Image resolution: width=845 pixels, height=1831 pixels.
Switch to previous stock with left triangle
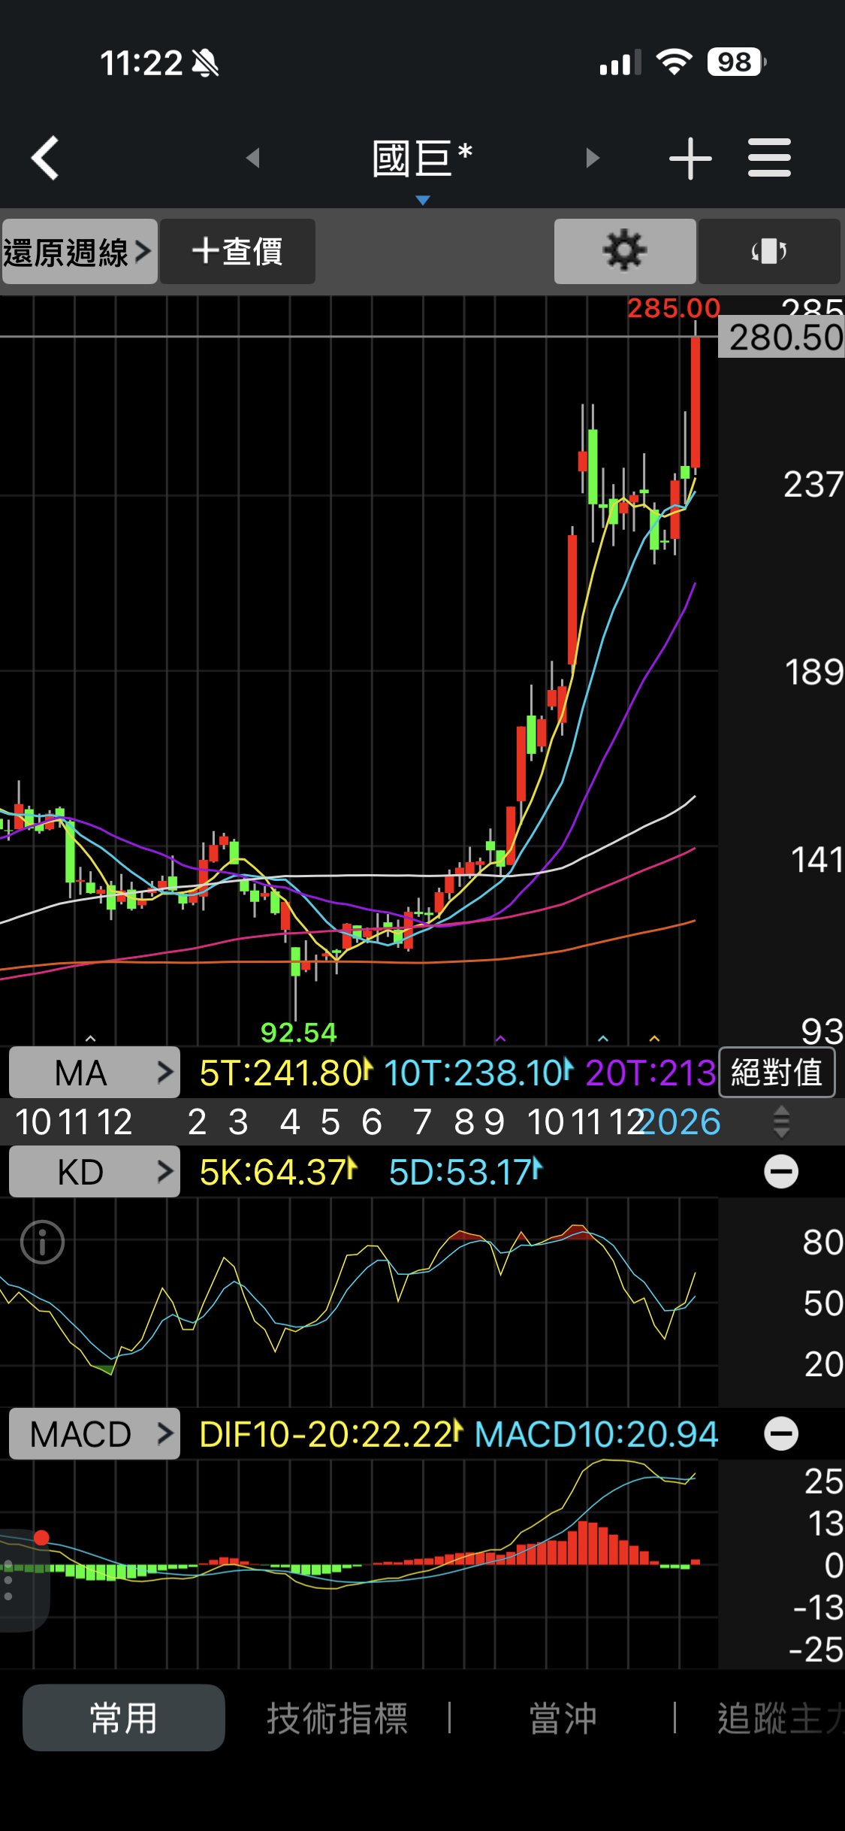pyautogui.click(x=253, y=158)
